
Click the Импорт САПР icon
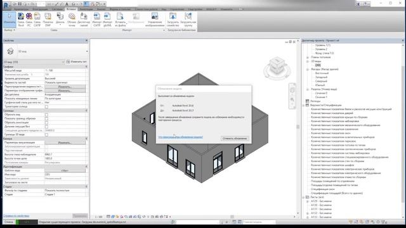[97, 20]
